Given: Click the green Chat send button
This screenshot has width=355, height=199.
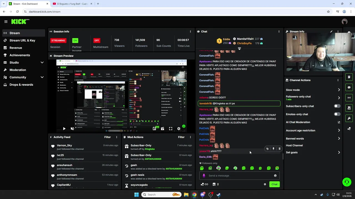Looking at the screenshot, I should click(x=274, y=184).
